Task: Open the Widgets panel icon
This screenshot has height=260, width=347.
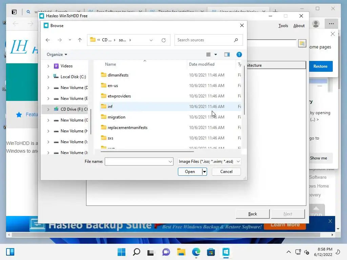Action: (10, 252)
